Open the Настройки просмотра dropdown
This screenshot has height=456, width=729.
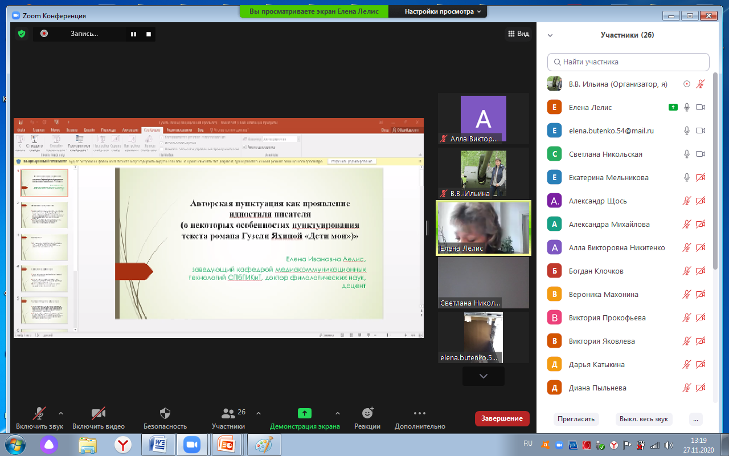pyautogui.click(x=443, y=11)
